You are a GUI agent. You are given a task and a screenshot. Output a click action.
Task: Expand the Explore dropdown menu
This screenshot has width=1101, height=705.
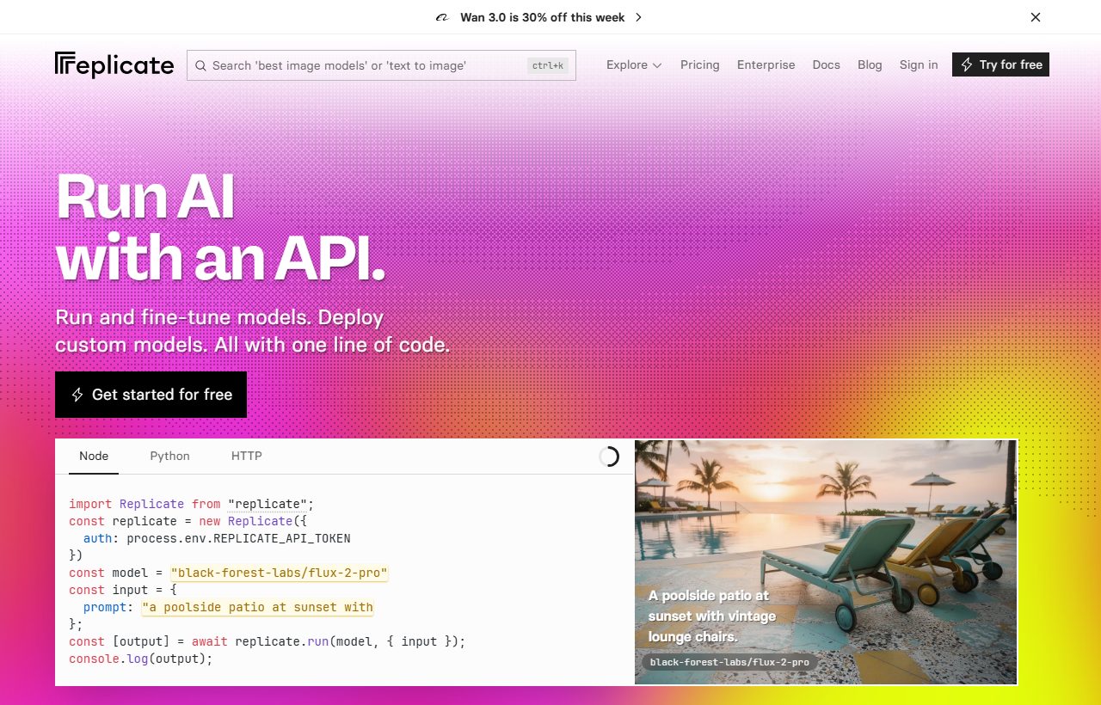coord(634,64)
